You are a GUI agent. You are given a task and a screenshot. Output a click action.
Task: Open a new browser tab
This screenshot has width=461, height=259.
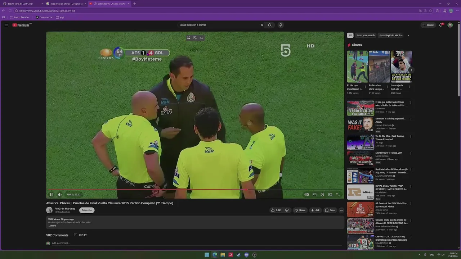(135, 4)
